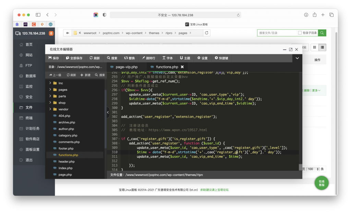Collapse the editor toolbar with chevron
The image size is (351, 213).
[297, 58]
